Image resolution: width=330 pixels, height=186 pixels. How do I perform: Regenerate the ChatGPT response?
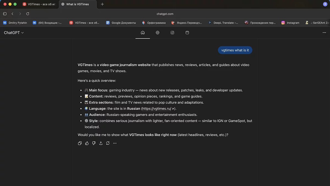tap(108, 143)
